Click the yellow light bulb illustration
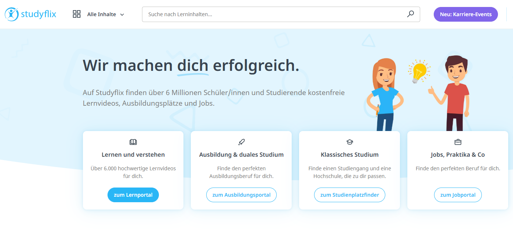 [x=419, y=72]
